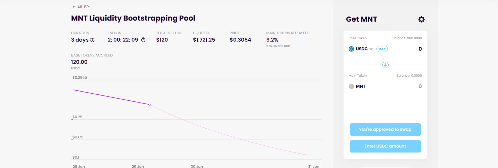The width and height of the screenshot is (498, 168).
Task: Click the circular down-arrow swap direction icon
Action: pyautogui.click(x=385, y=65)
